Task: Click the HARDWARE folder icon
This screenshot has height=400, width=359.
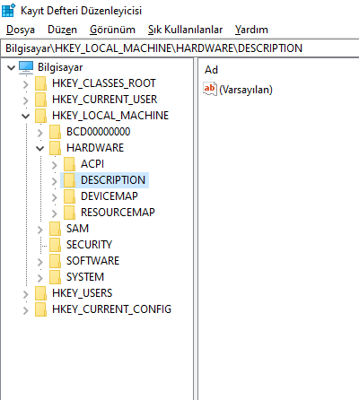Action: tap(55, 148)
